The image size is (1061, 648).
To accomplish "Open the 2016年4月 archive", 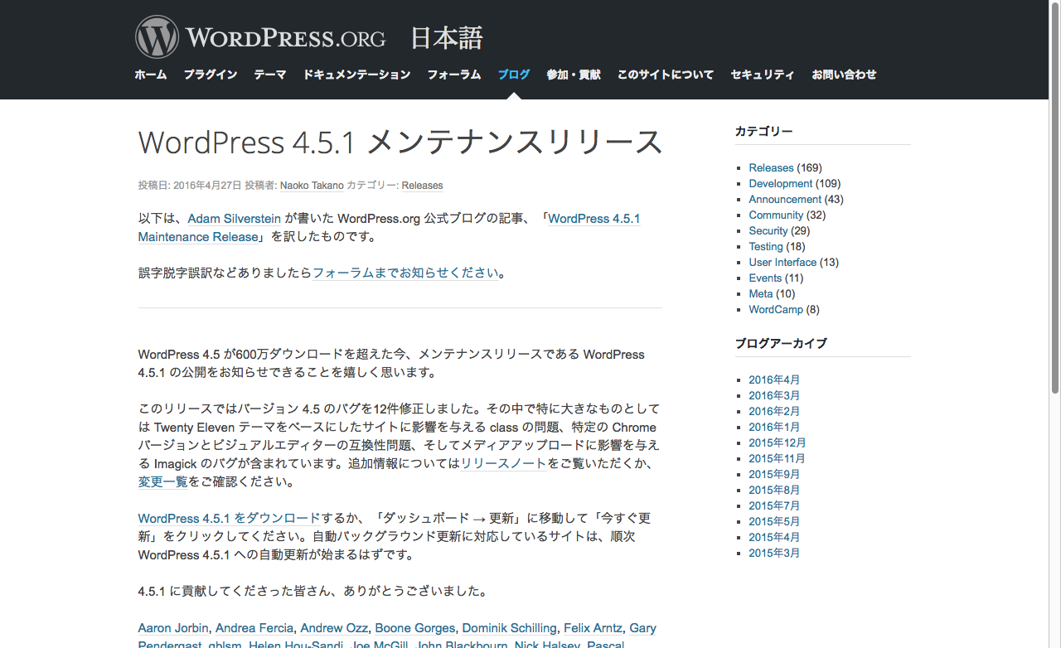I will coord(774,380).
